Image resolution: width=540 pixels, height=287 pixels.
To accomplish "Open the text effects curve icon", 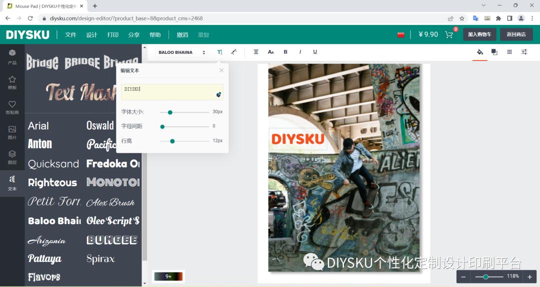I will [233, 52].
